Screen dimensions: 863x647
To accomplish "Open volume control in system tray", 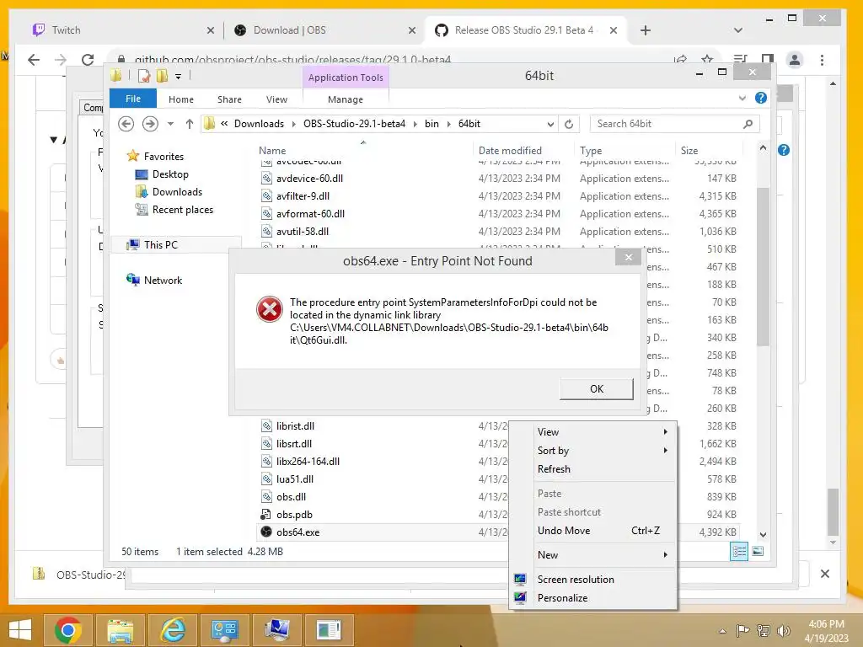I will tap(783, 631).
